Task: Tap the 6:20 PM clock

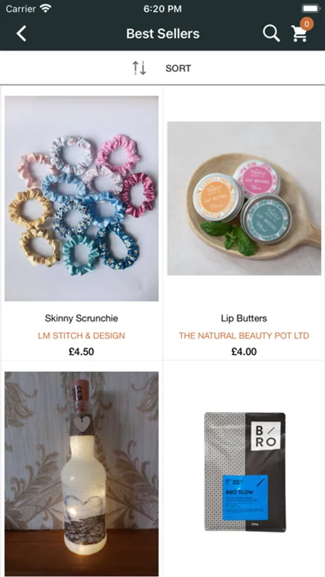Action: pyautogui.click(x=162, y=9)
